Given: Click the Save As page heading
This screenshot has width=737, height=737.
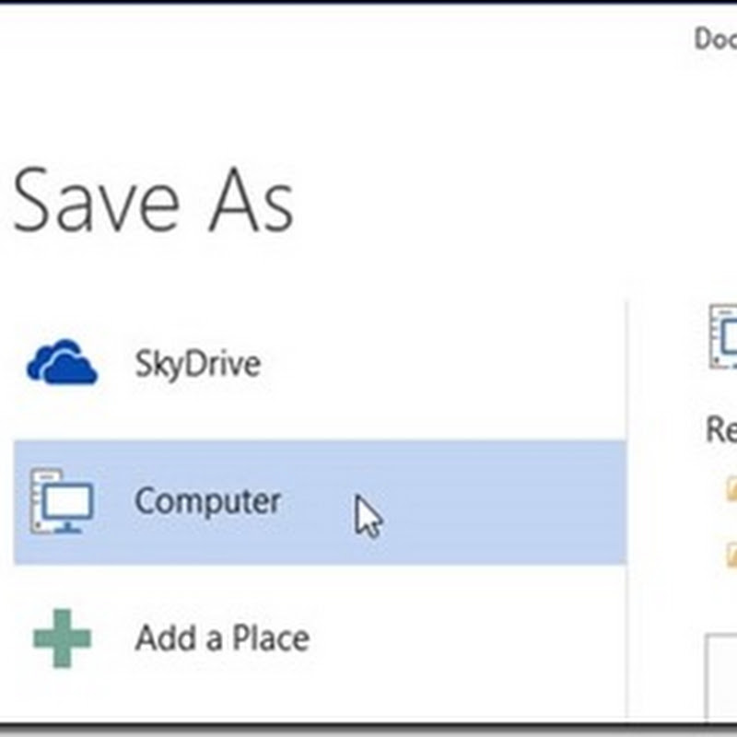Looking at the screenshot, I should (x=154, y=201).
